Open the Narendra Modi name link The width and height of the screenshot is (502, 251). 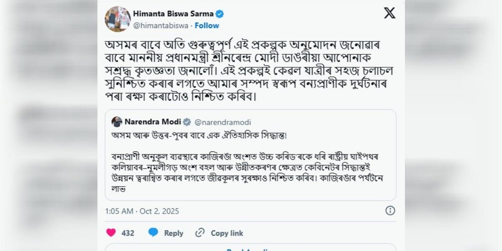pyautogui.click(x=153, y=122)
